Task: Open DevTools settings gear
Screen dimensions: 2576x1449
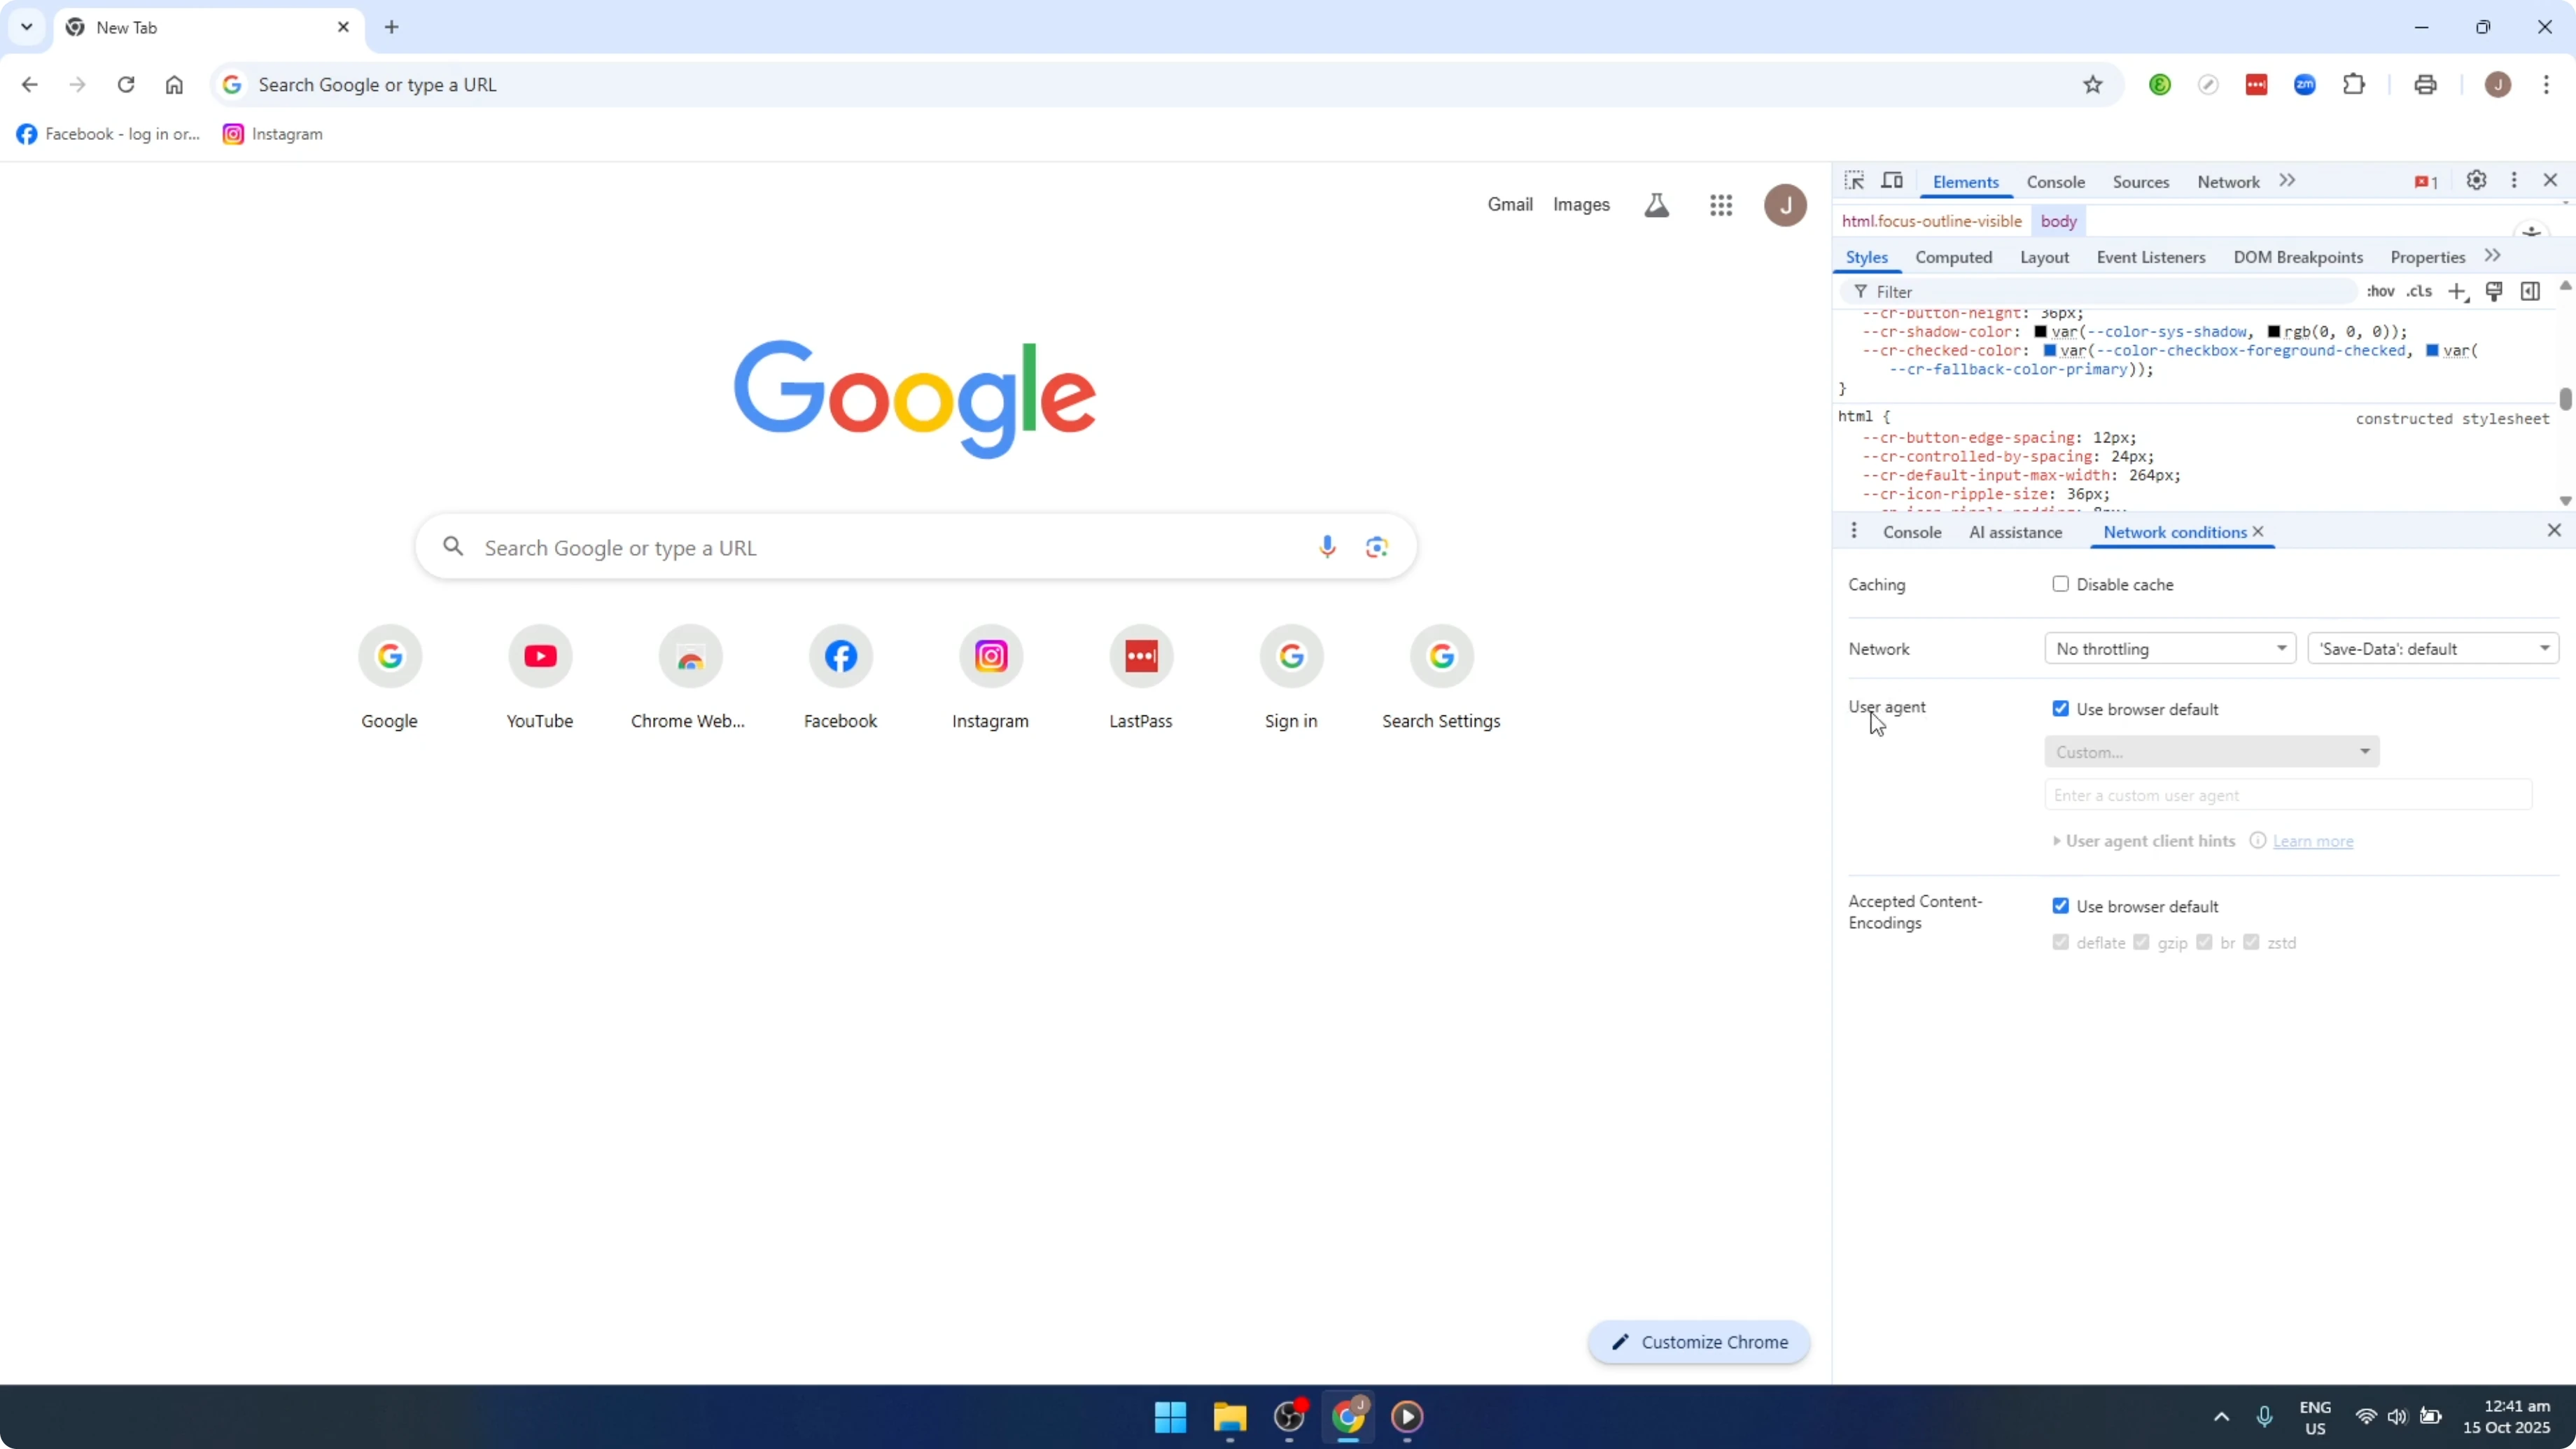Action: (2476, 181)
